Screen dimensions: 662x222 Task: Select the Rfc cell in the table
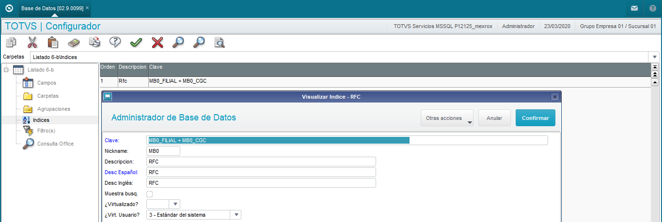tap(132, 81)
